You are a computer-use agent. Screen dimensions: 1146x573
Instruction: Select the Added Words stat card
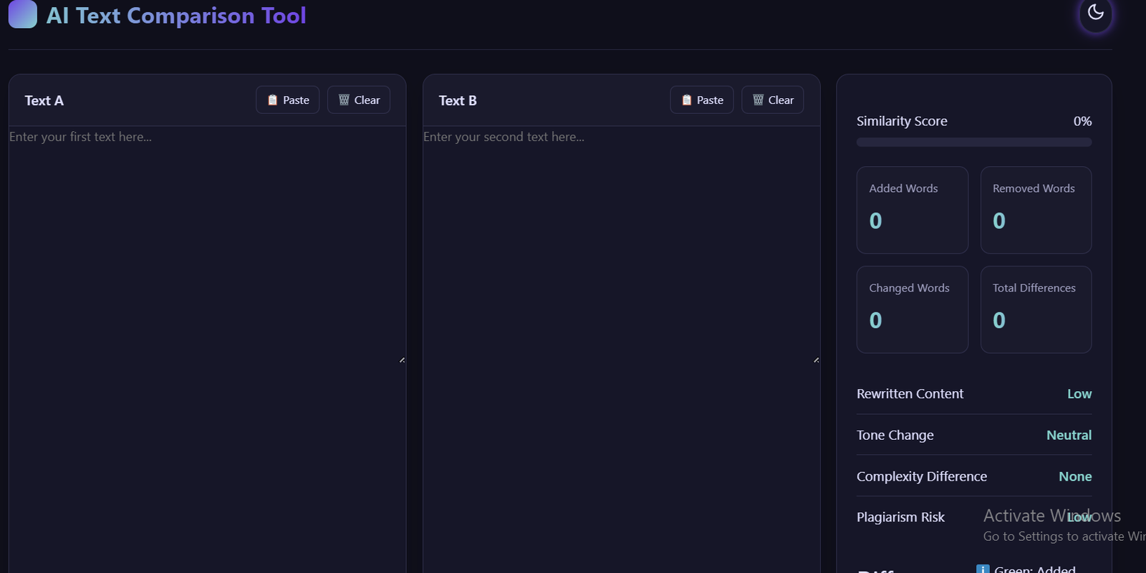pyautogui.click(x=912, y=210)
